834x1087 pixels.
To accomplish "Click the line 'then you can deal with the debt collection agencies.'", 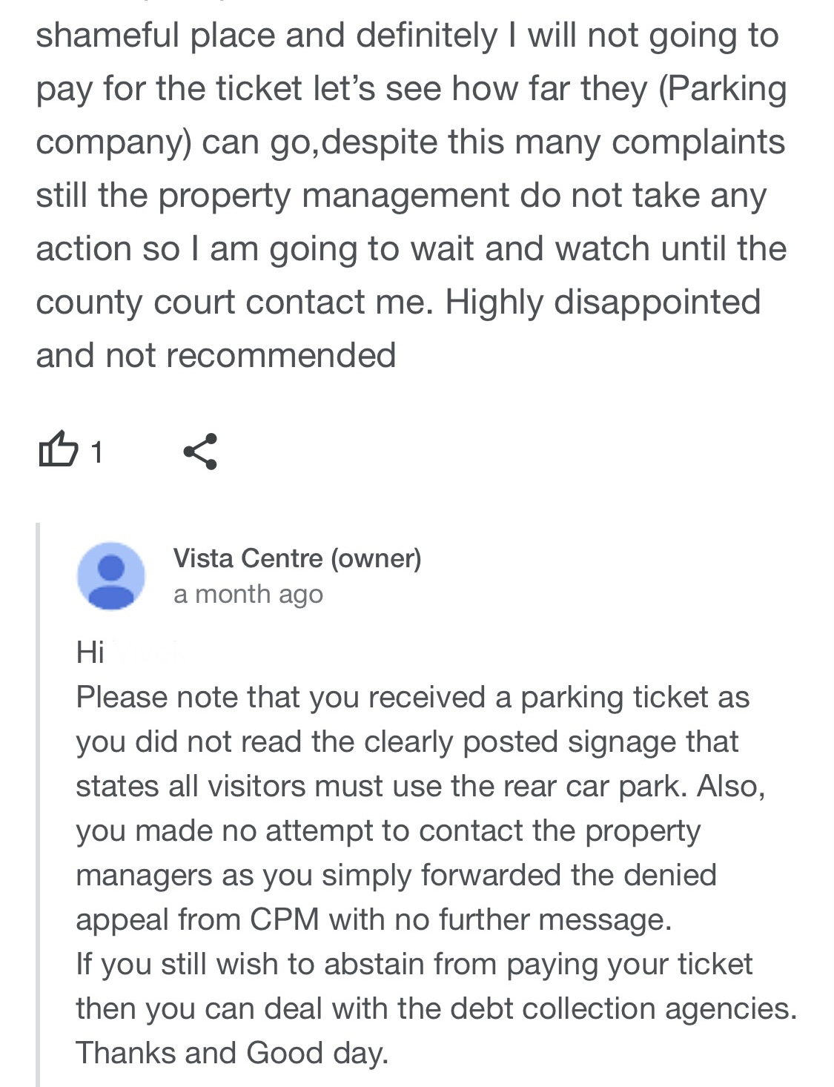I will click(x=437, y=1009).
